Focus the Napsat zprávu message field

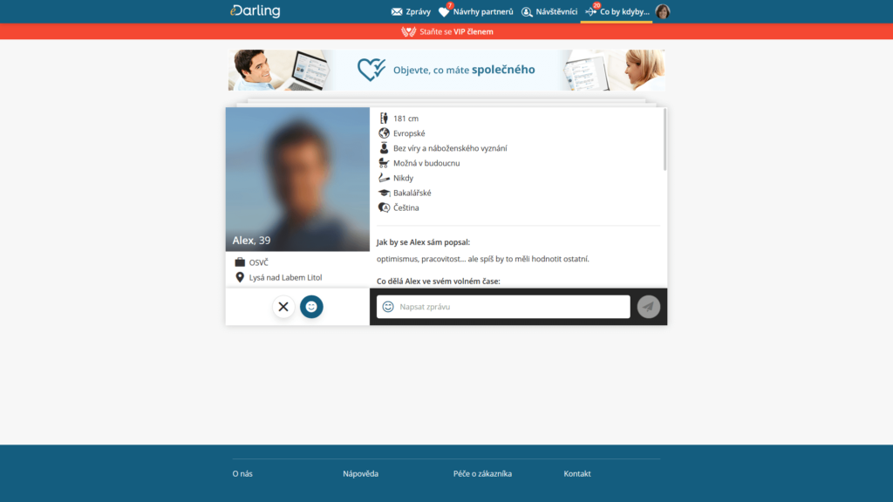(x=503, y=307)
